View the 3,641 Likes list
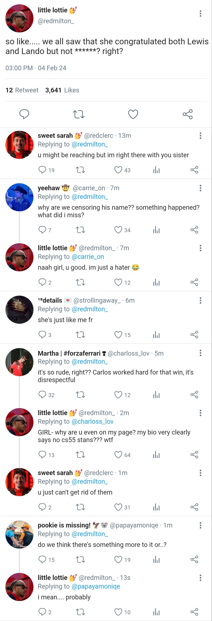212x621 pixels. [x=62, y=90]
